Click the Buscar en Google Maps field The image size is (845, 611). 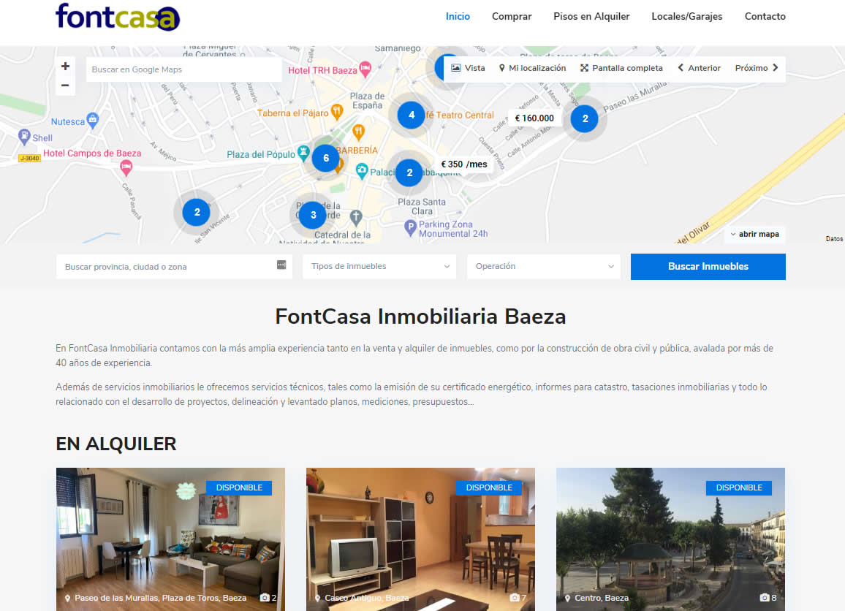click(183, 69)
